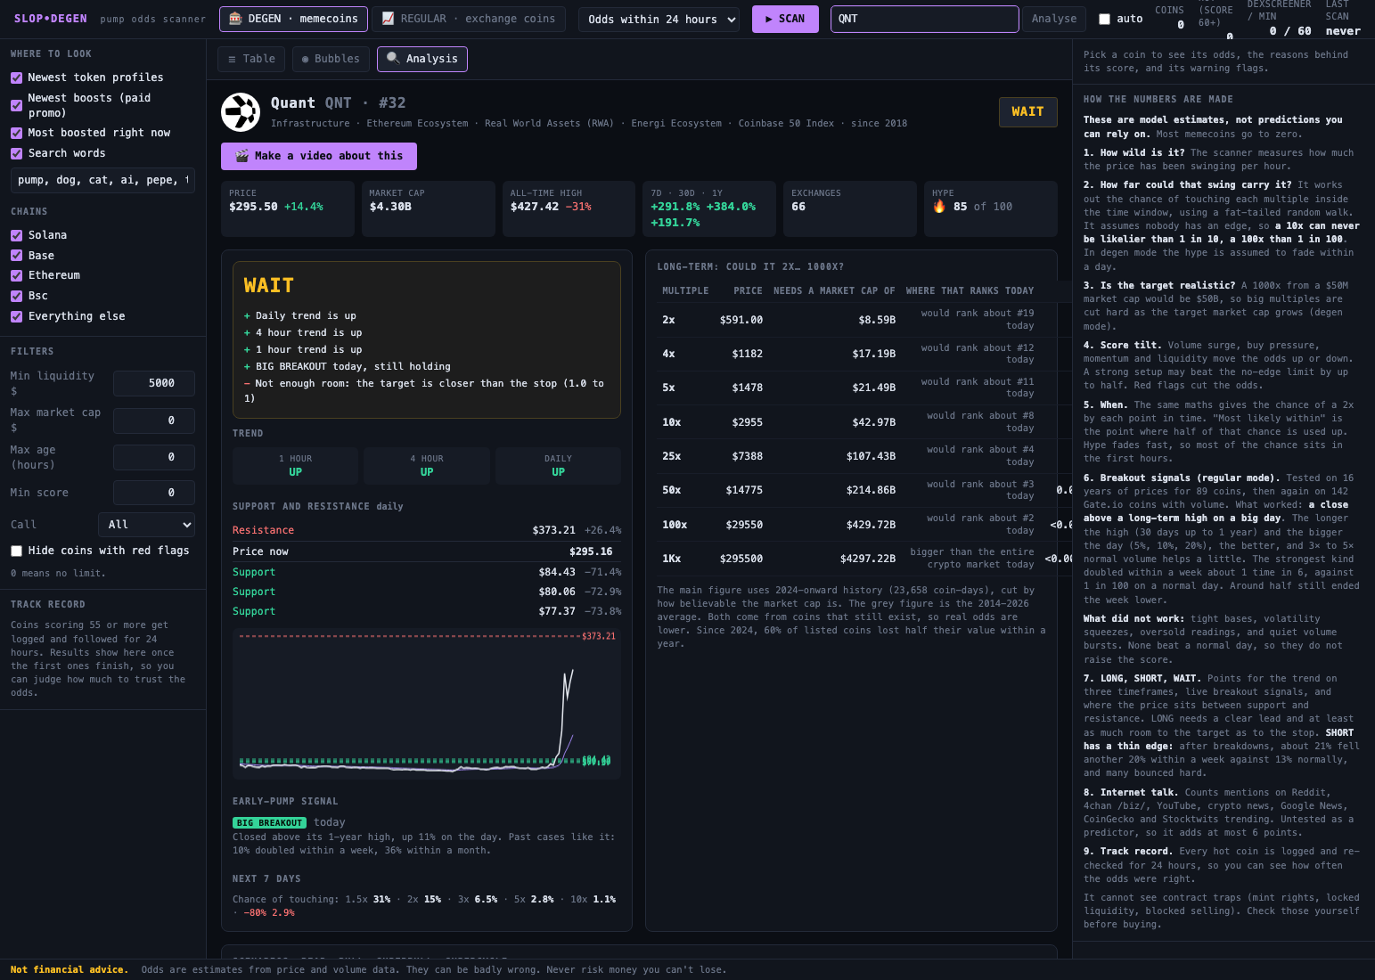The height and width of the screenshot is (980, 1375).
Task: Click the Analyse button
Action: pyautogui.click(x=1053, y=19)
